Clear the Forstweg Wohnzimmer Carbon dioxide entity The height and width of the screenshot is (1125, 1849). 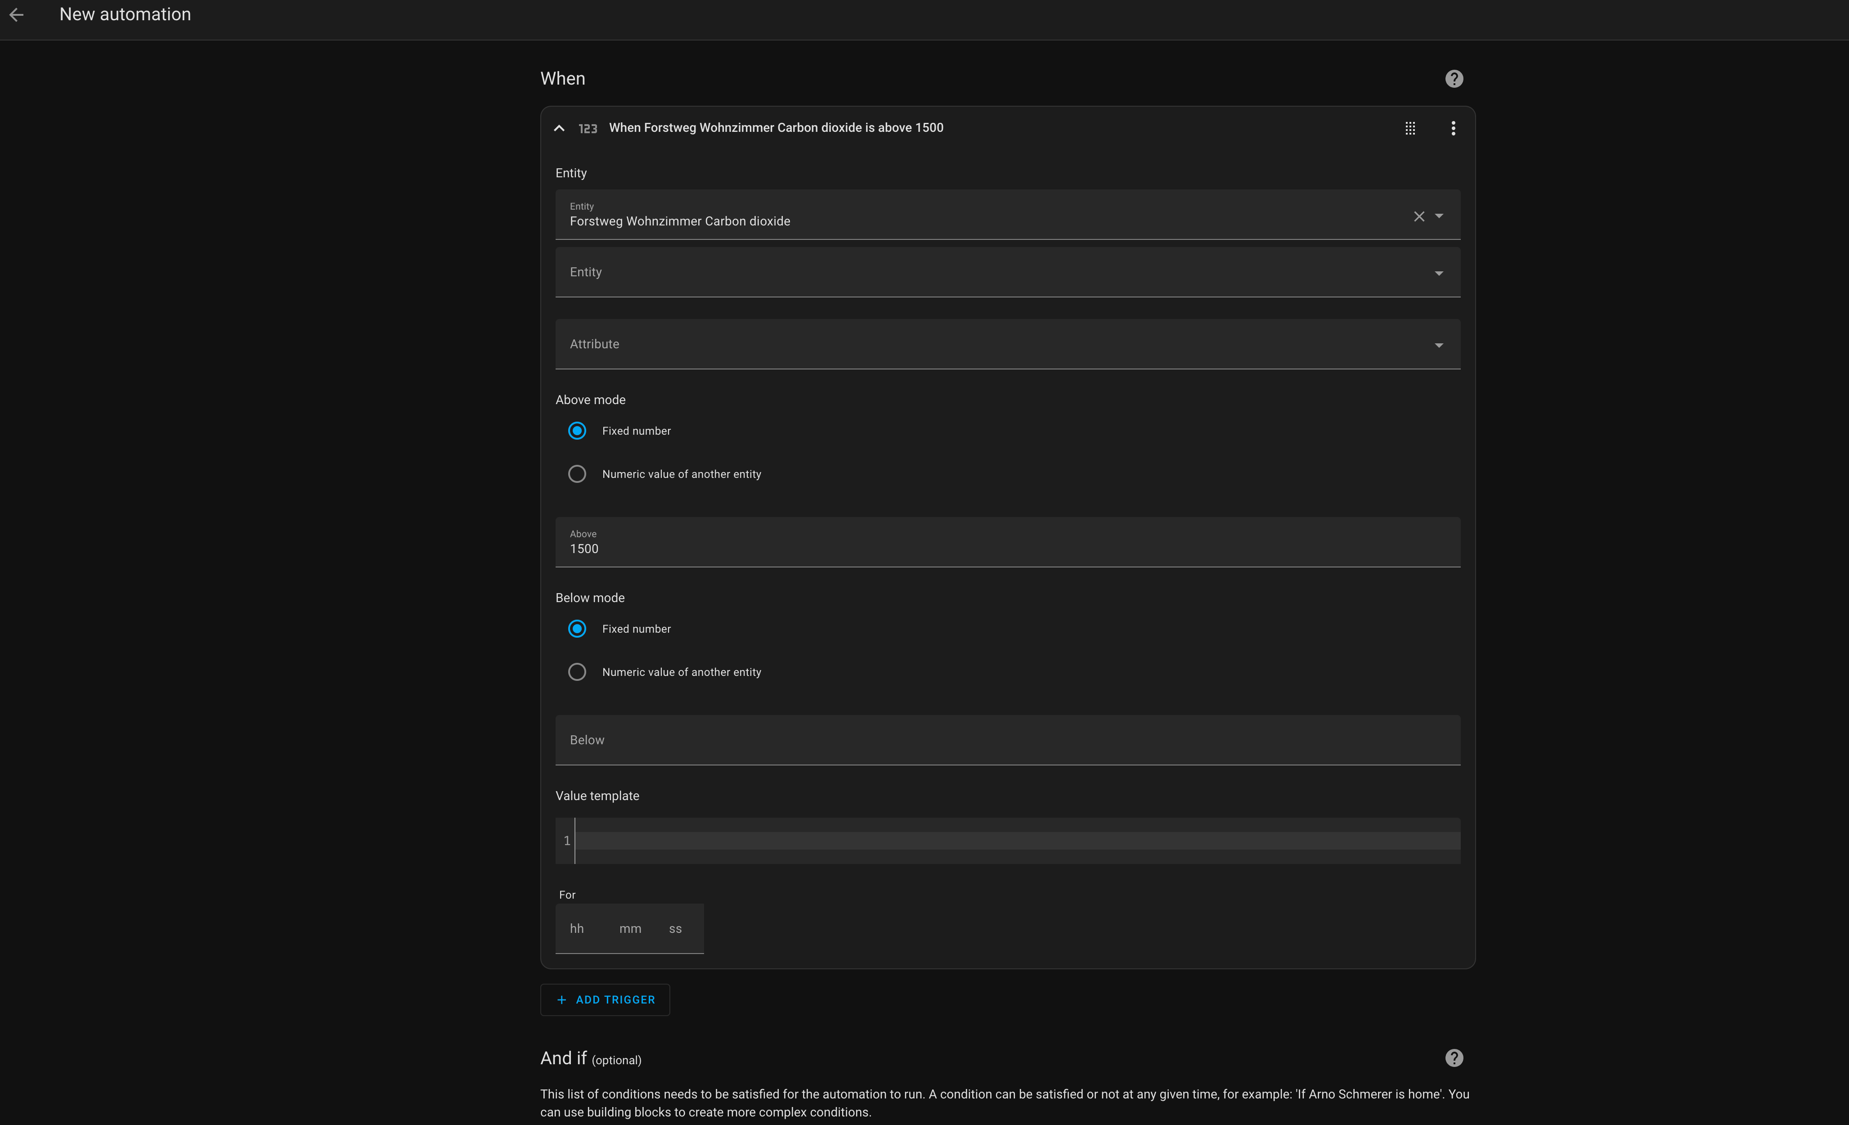pyautogui.click(x=1418, y=216)
